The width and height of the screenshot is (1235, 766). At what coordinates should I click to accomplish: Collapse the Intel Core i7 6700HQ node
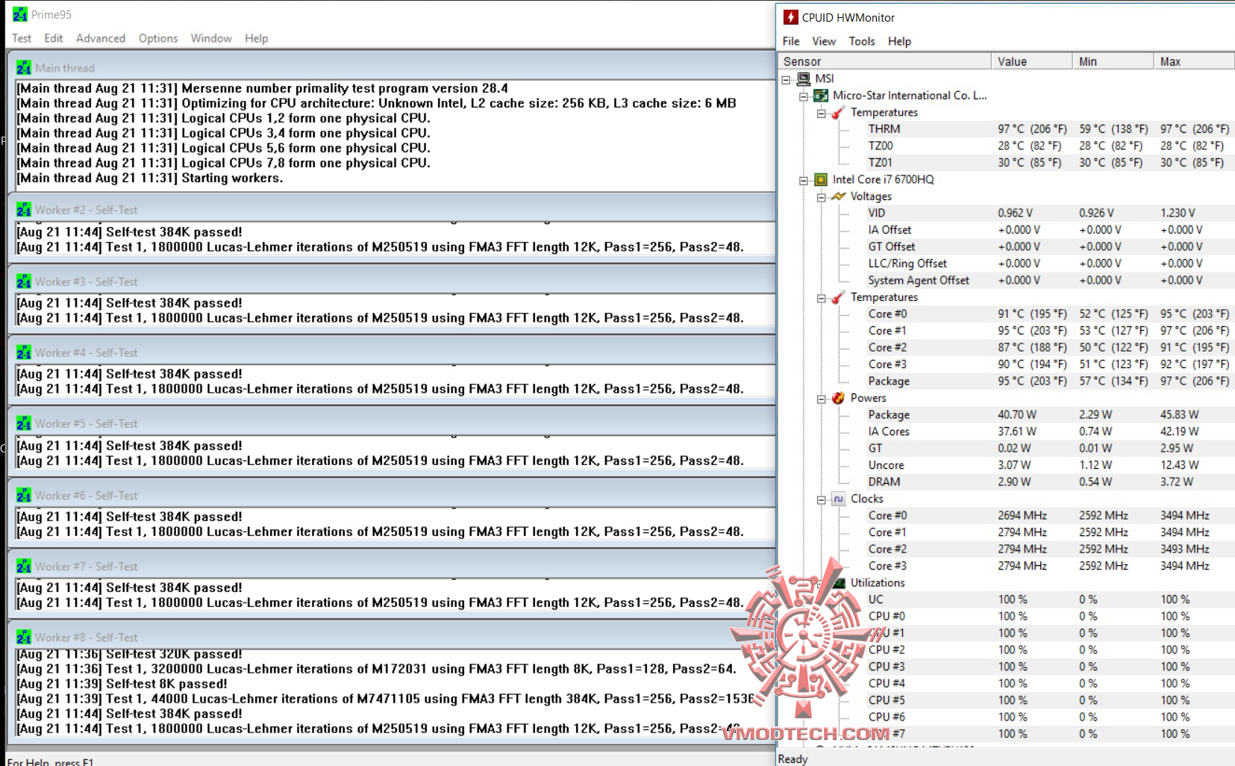pyautogui.click(x=804, y=180)
